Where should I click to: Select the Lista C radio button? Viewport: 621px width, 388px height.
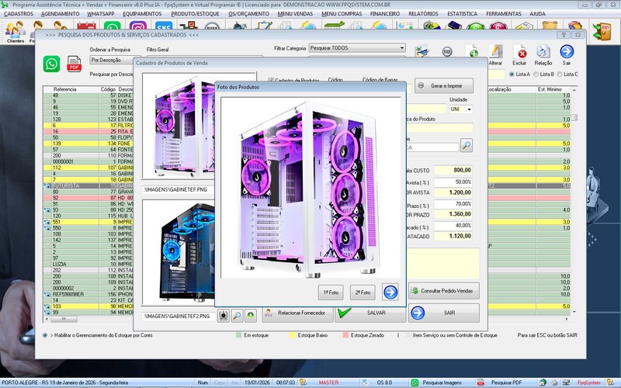click(559, 74)
